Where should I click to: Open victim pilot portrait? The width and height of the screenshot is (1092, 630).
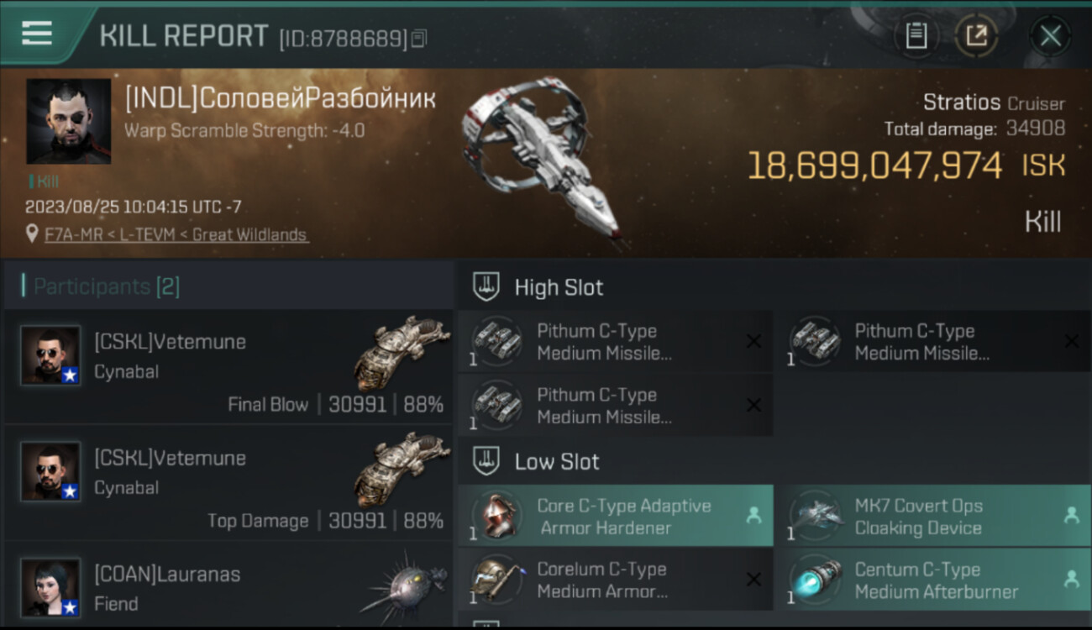coord(69,121)
